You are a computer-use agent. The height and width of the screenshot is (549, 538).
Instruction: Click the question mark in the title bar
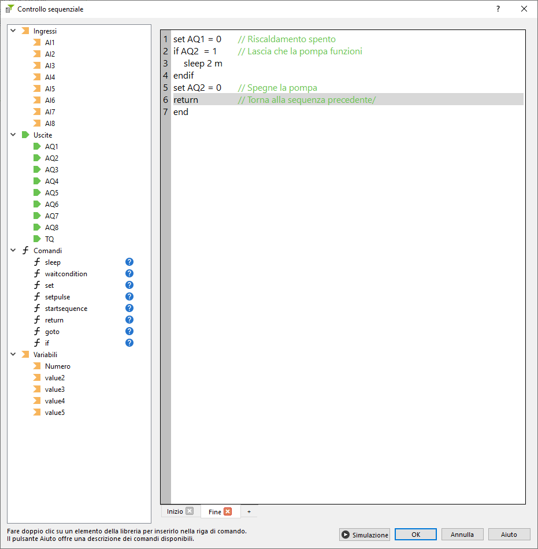click(x=498, y=9)
